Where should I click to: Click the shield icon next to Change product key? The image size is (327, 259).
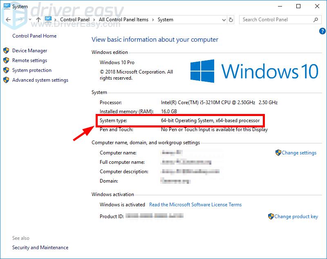point(271,216)
